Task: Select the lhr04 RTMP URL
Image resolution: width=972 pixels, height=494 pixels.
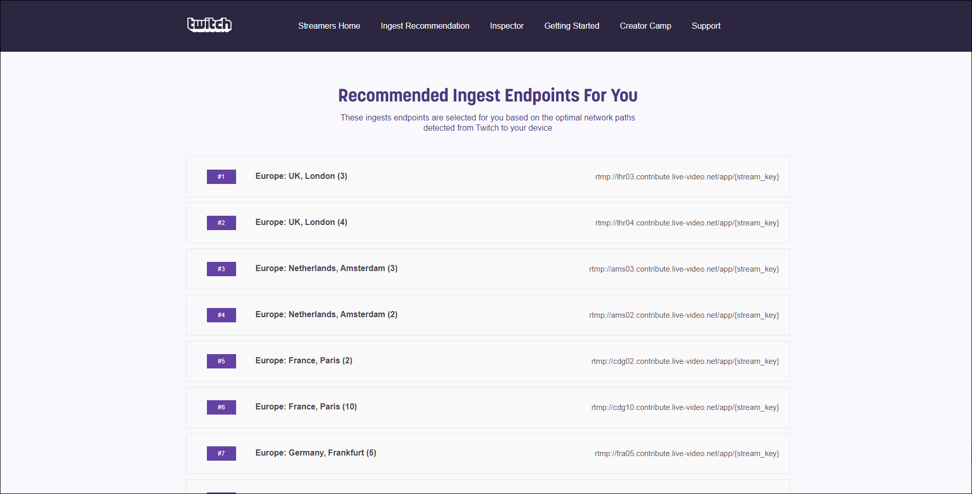Action: pos(687,223)
